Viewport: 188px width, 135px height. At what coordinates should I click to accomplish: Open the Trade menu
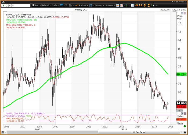pyautogui.click(x=55, y=5)
